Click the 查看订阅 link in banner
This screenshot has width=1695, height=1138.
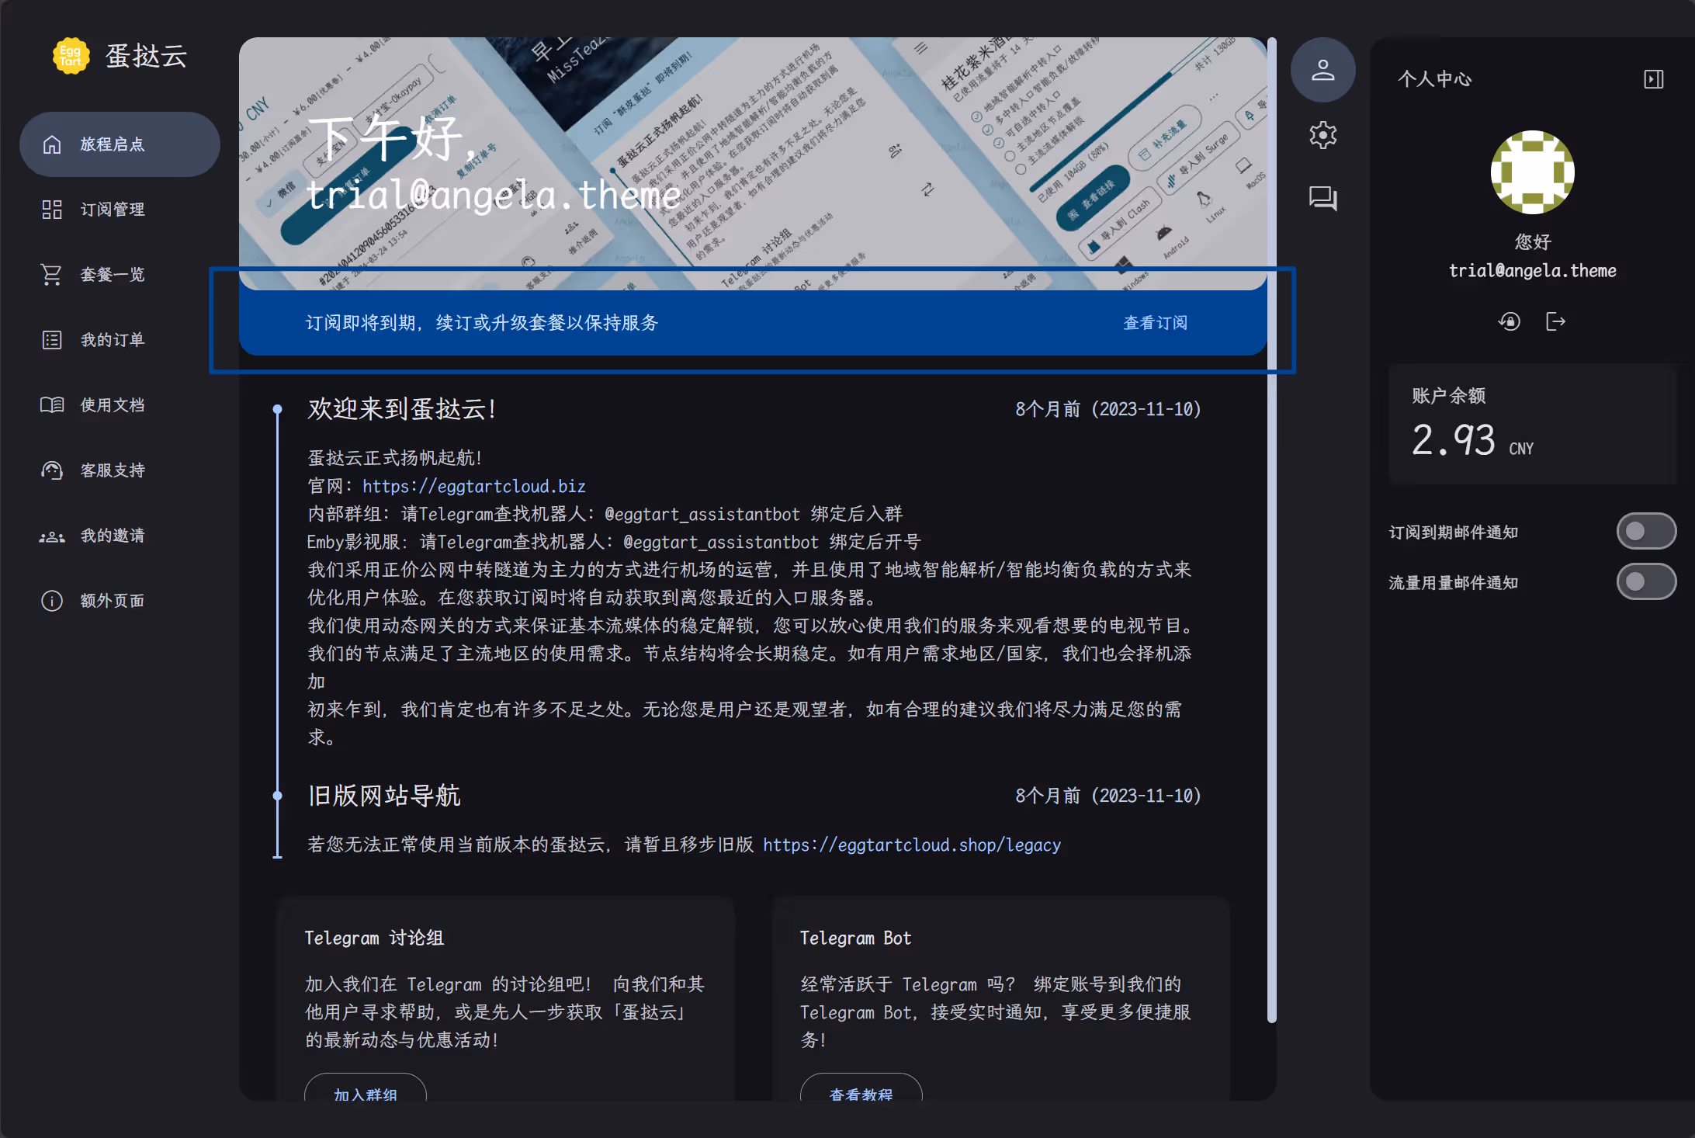coord(1155,323)
